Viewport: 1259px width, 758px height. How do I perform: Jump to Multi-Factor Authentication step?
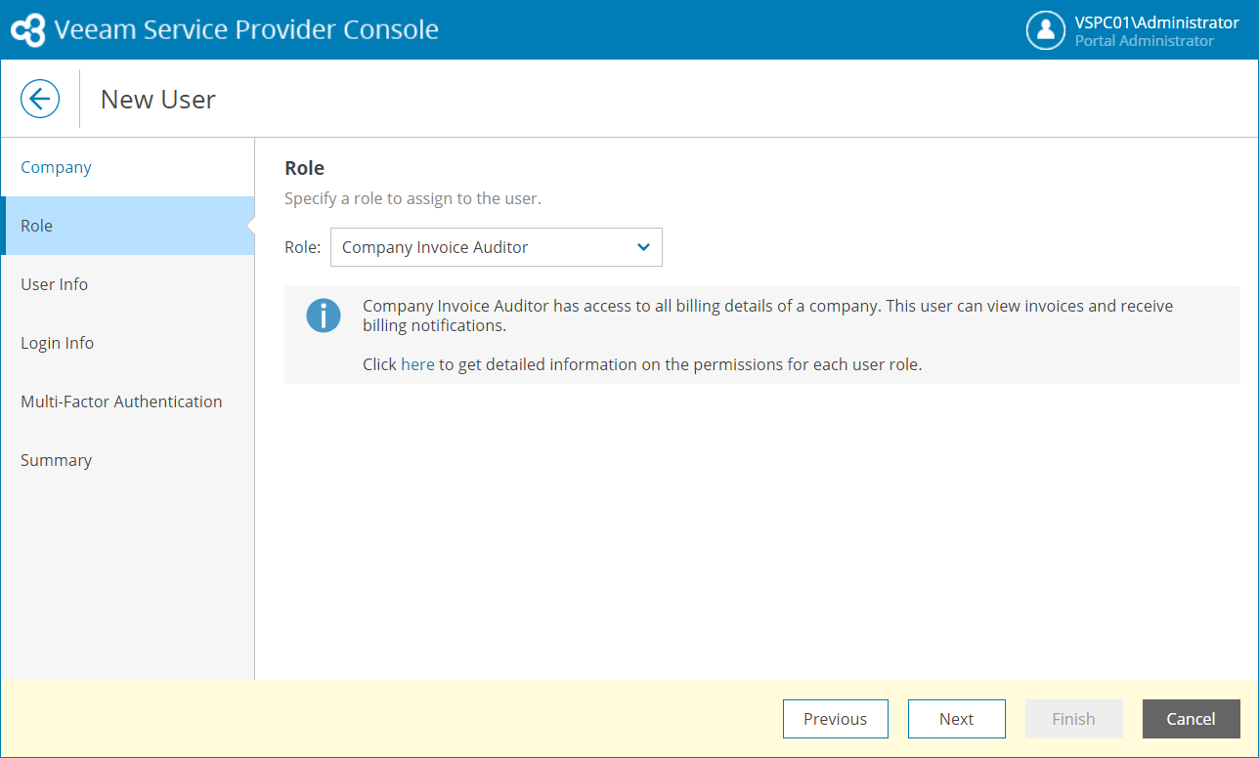pos(121,401)
